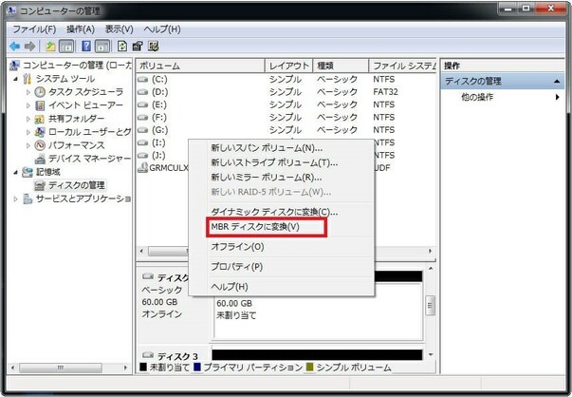This screenshot has width=572, height=397.
Task: Expand the ローカル ユーザー node
Action: click(x=28, y=132)
